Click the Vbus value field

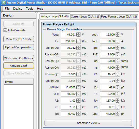(x=68, y=35)
